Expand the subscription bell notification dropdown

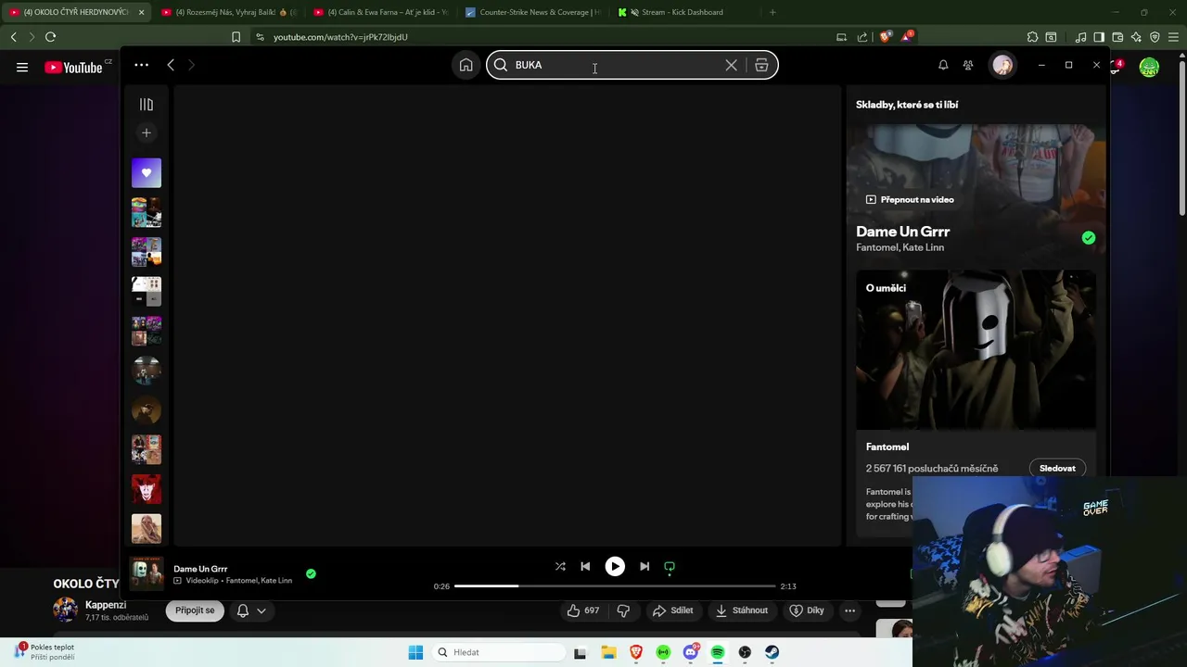tap(251, 610)
